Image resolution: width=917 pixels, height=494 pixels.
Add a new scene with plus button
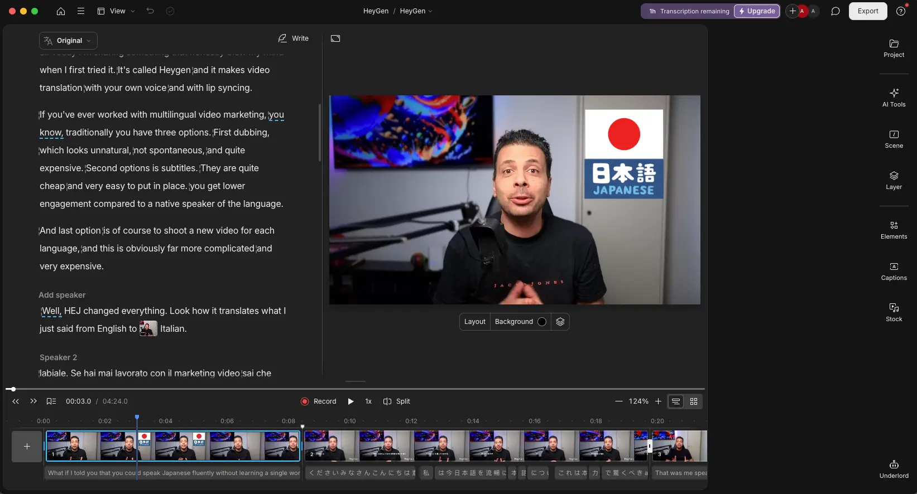coord(27,447)
